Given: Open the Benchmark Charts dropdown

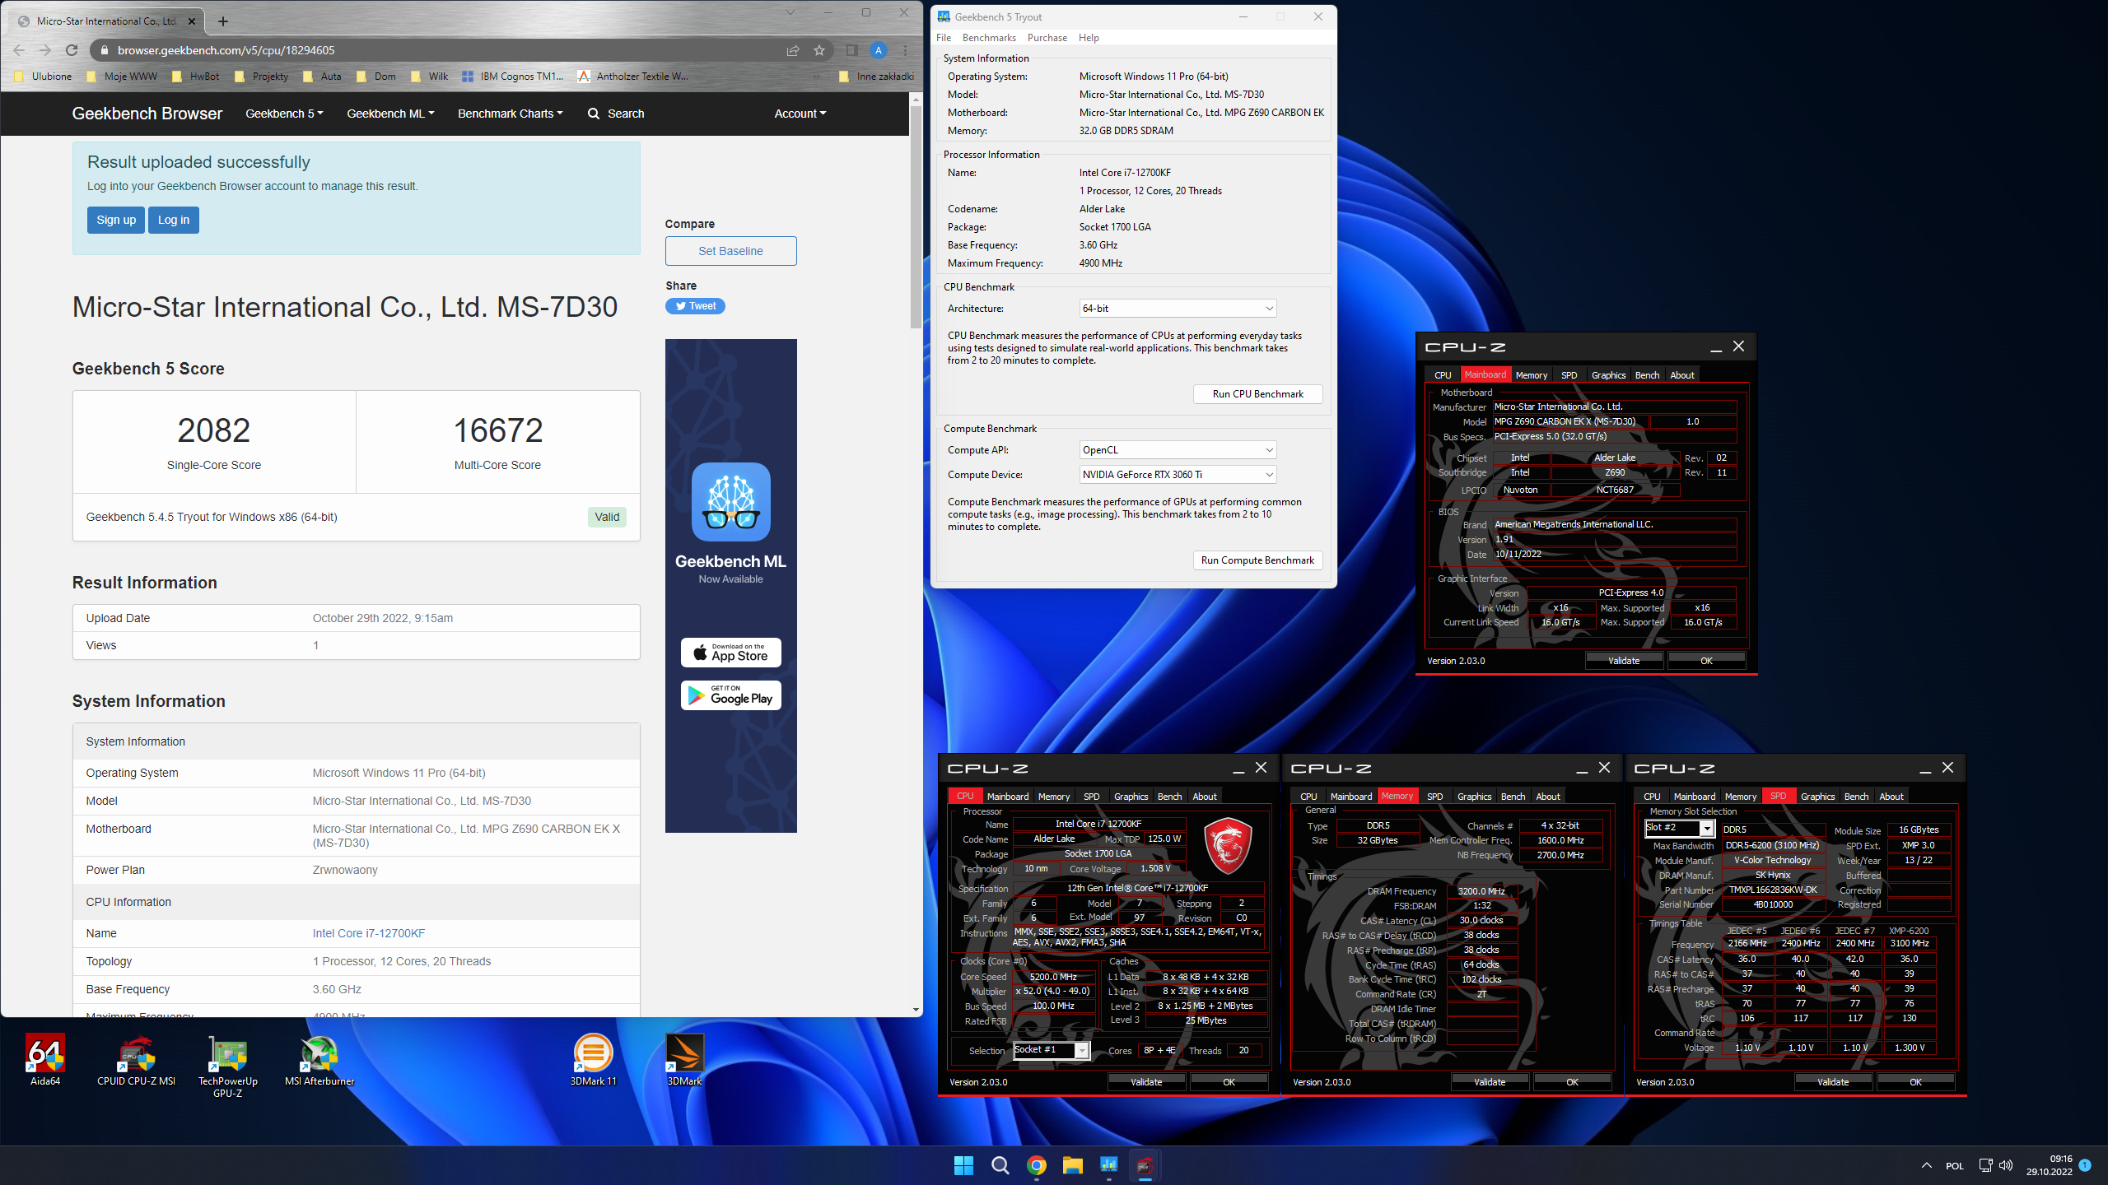Looking at the screenshot, I should 511,114.
